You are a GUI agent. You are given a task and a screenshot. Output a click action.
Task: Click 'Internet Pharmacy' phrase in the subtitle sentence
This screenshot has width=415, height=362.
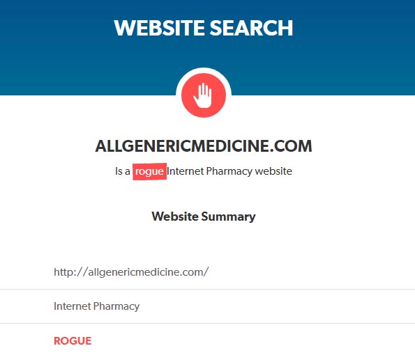pyautogui.click(x=210, y=171)
